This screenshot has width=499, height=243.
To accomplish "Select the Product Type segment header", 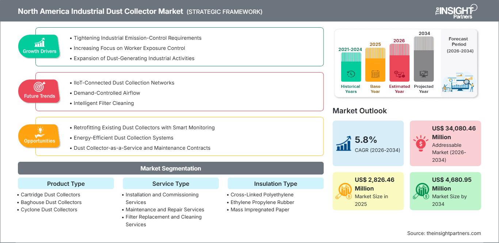I will [x=66, y=184].
